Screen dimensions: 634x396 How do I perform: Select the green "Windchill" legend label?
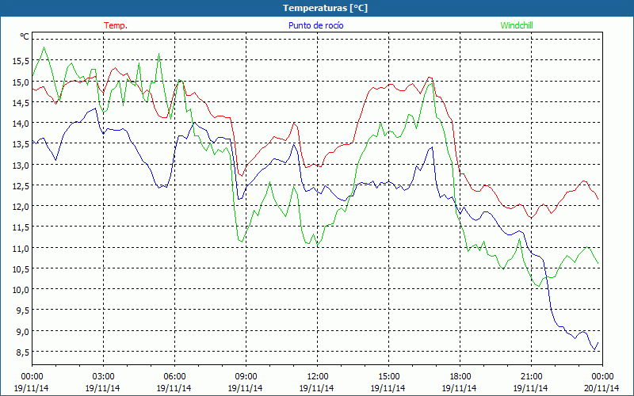click(x=517, y=25)
